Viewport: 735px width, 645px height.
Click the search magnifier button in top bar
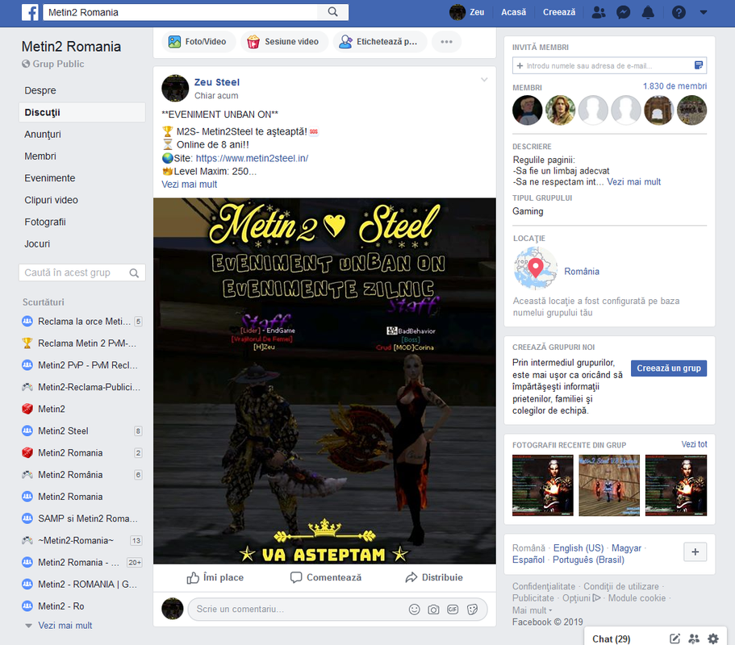(x=333, y=12)
